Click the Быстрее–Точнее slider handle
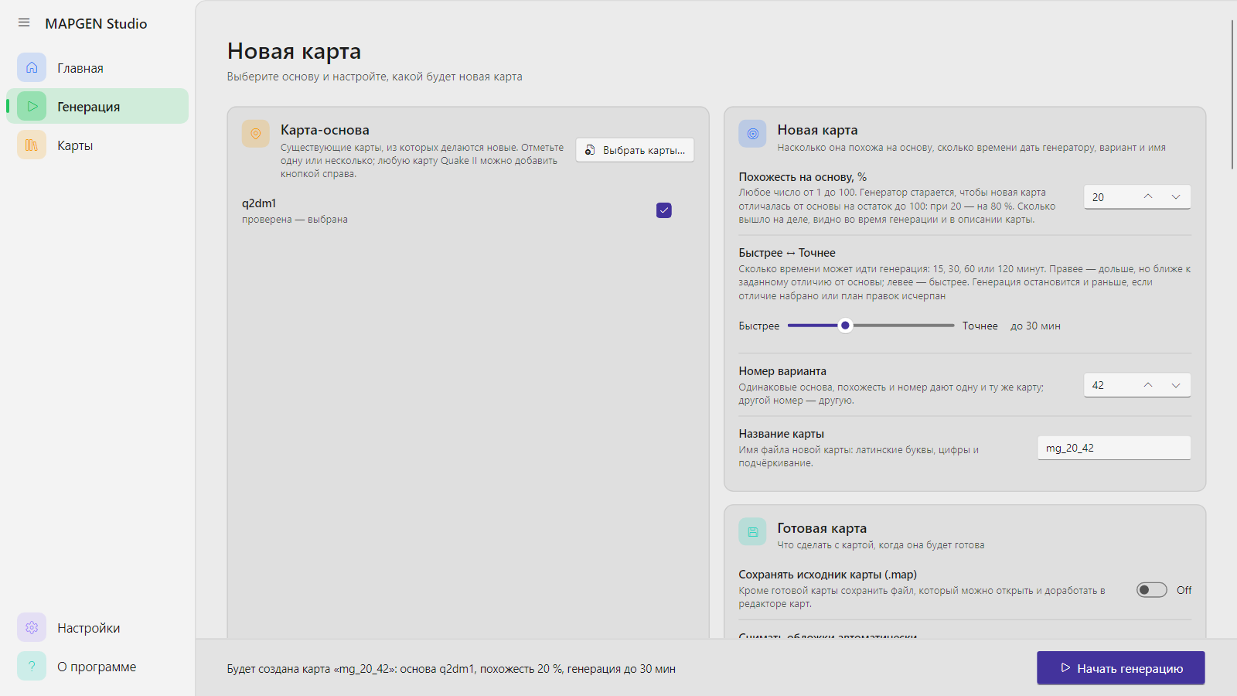This screenshot has width=1237, height=696. [845, 326]
